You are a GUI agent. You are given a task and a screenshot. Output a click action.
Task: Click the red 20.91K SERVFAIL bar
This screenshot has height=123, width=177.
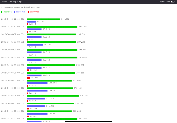click(28, 78)
